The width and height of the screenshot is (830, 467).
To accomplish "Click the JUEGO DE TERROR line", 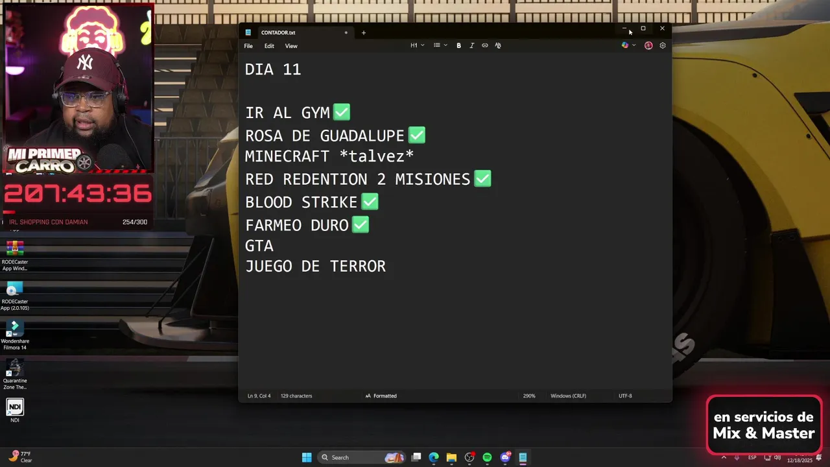I will tap(315, 267).
